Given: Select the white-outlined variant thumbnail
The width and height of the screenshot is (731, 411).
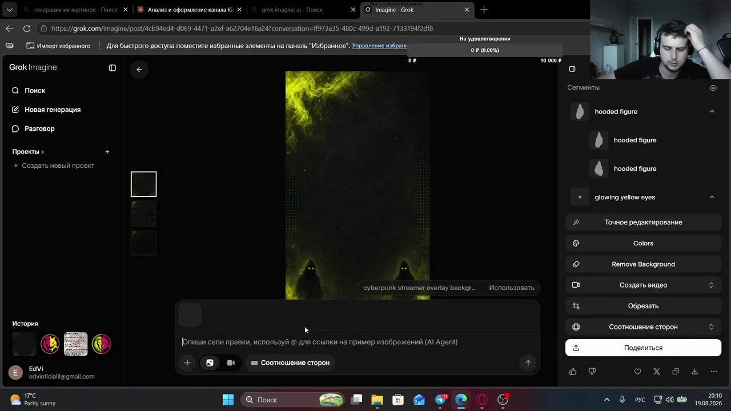Looking at the screenshot, I should 143,184.
